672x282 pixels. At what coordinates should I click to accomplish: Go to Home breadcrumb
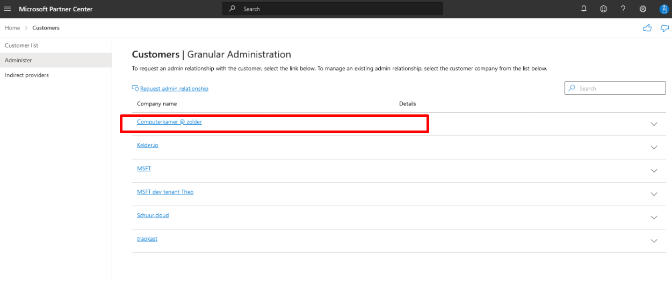pyautogui.click(x=12, y=28)
